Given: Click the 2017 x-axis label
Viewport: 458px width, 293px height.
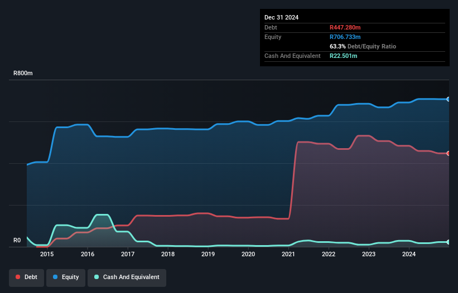Looking at the screenshot, I should pos(128,254).
